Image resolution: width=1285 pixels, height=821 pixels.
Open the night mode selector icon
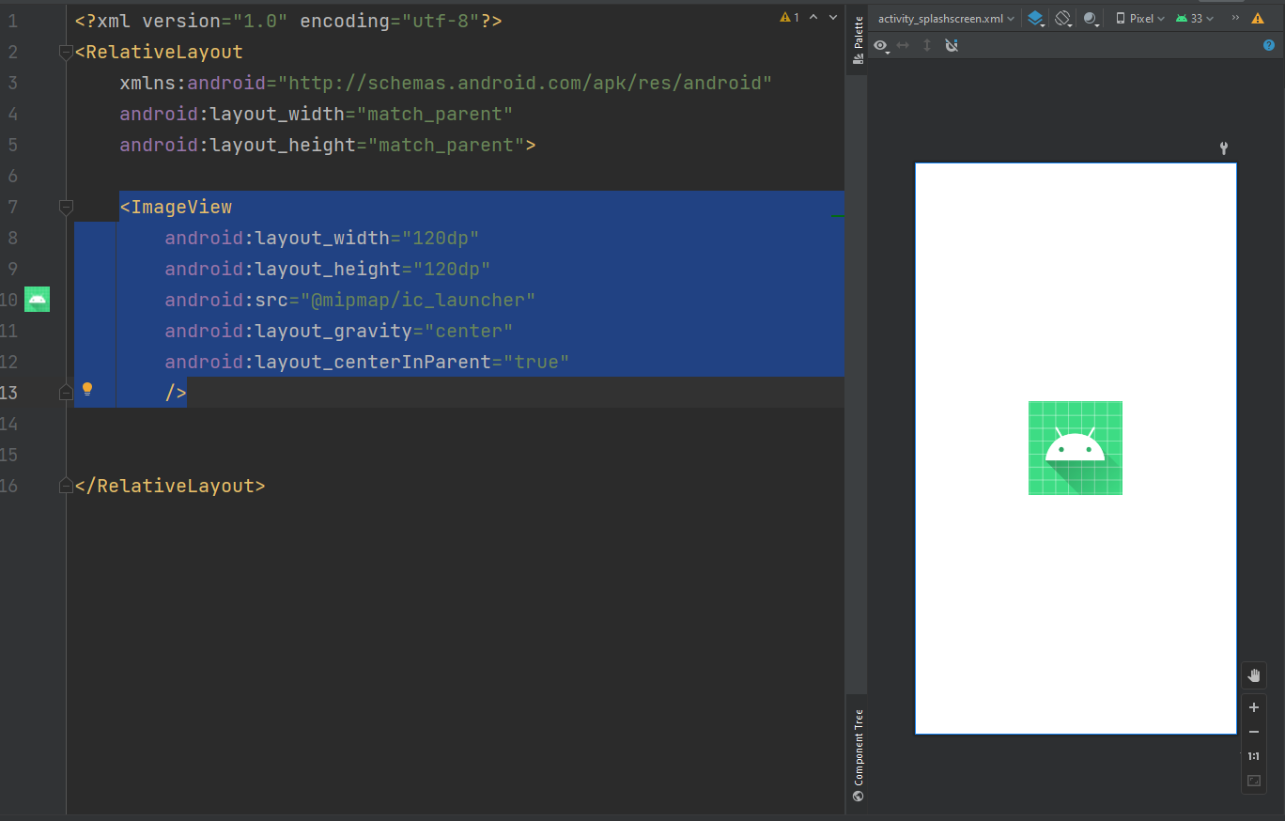pos(1091,19)
